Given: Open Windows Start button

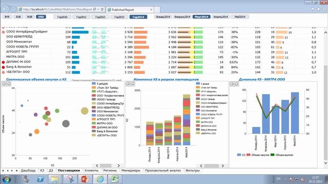Looking at the screenshot, I should [x=7, y=179].
